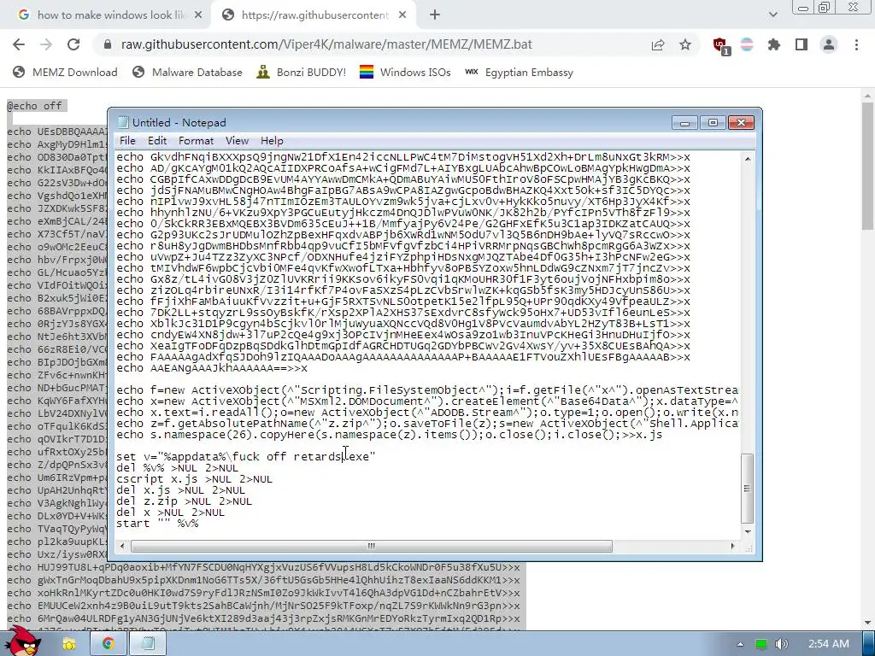The image size is (875, 656).
Task: Open the Chrome profile avatar
Action: coord(829,44)
